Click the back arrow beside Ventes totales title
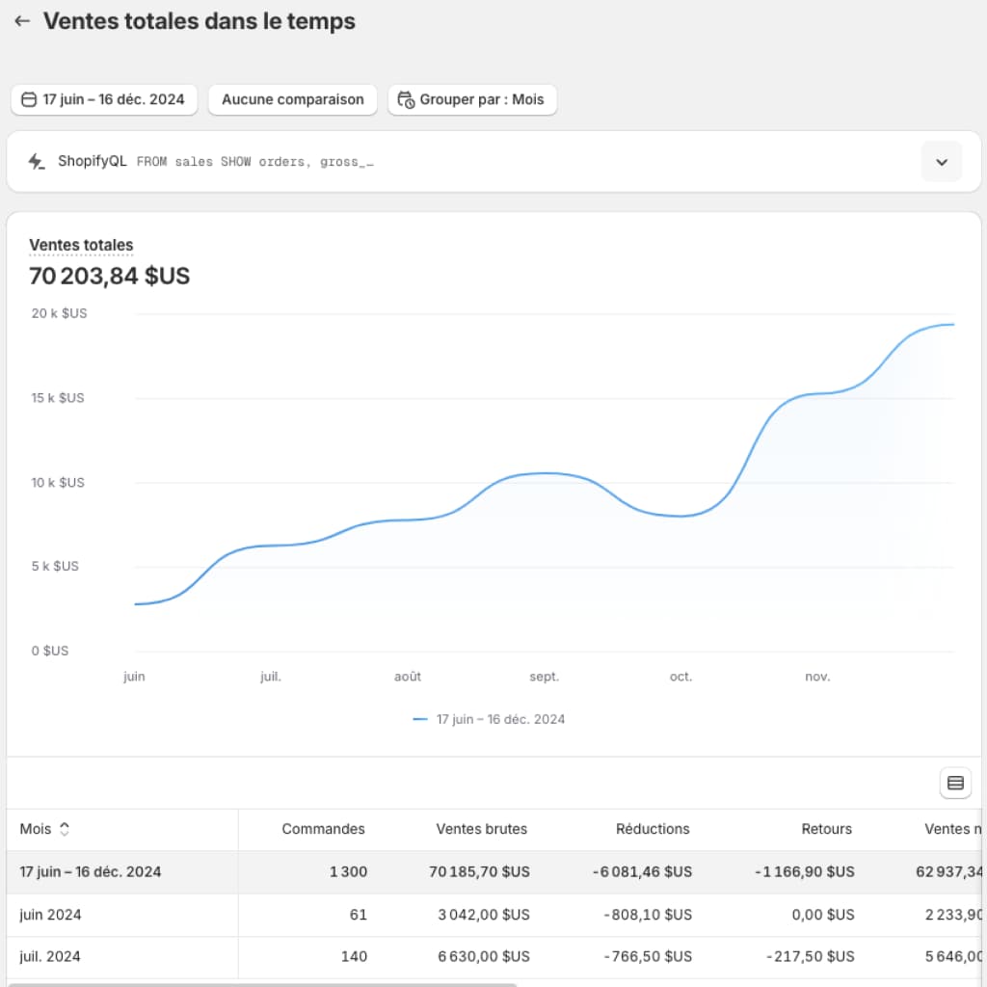The image size is (987, 987). [21, 21]
